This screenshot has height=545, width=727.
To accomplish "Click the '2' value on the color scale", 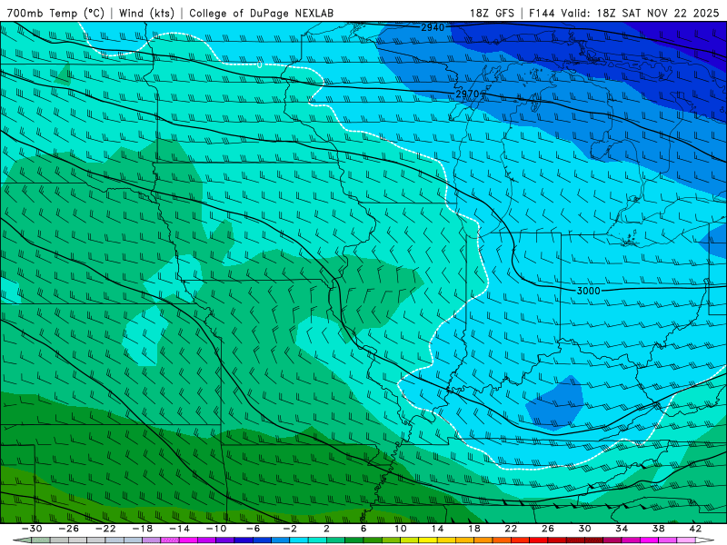I will point(327,529).
